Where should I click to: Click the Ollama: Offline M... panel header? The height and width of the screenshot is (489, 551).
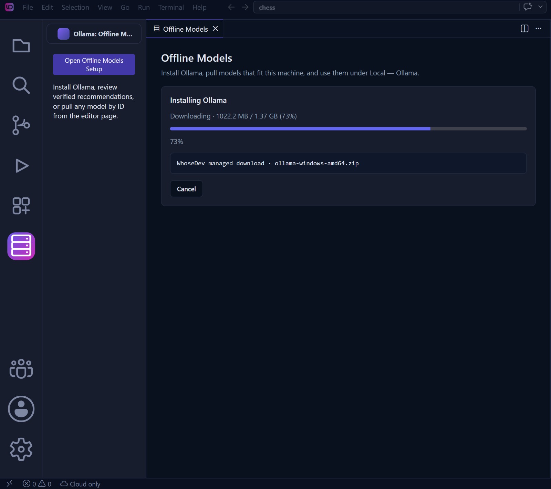coord(94,34)
